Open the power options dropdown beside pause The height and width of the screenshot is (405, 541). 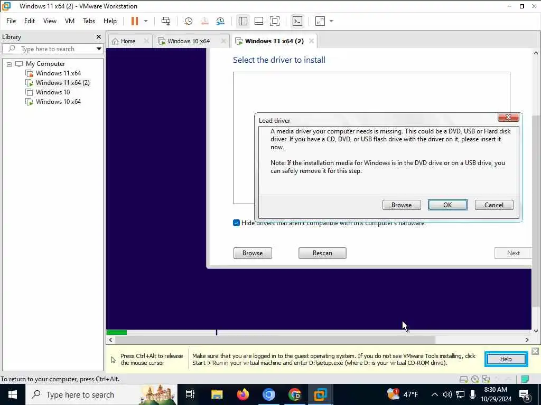click(146, 21)
